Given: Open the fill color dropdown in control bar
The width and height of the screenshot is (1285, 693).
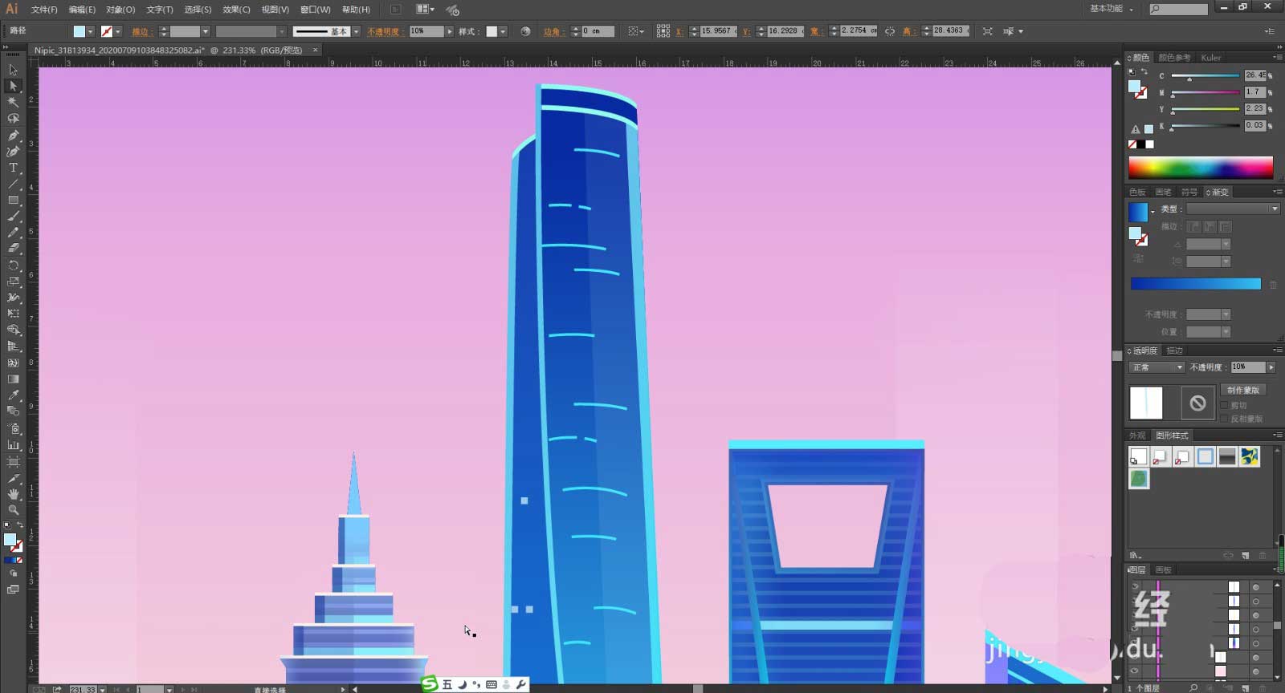Looking at the screenshot, I should [90, 31].
